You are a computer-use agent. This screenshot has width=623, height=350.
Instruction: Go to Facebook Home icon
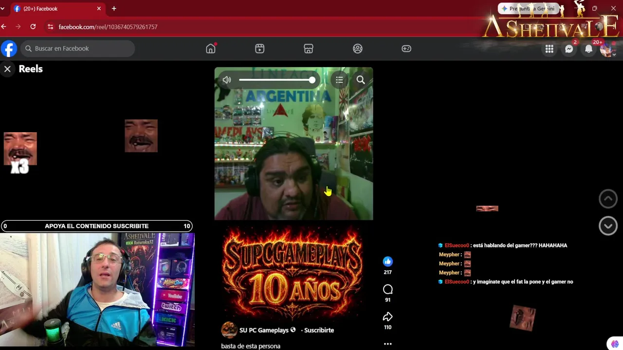pos(211,49)
